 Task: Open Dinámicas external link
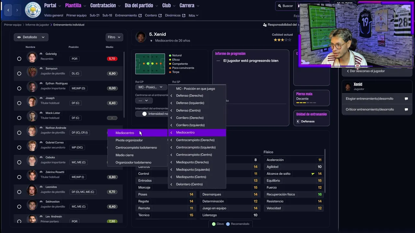[x=175, y=15]
